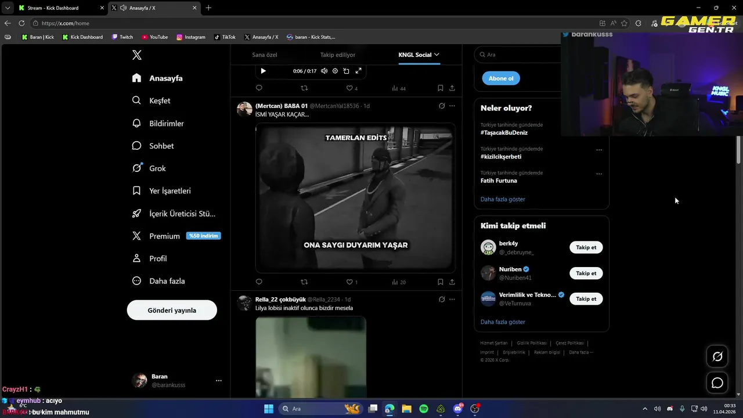The width and height of the screenshot is (743, 418).
Task: Open Discord from taskbar
Action: 458,409
